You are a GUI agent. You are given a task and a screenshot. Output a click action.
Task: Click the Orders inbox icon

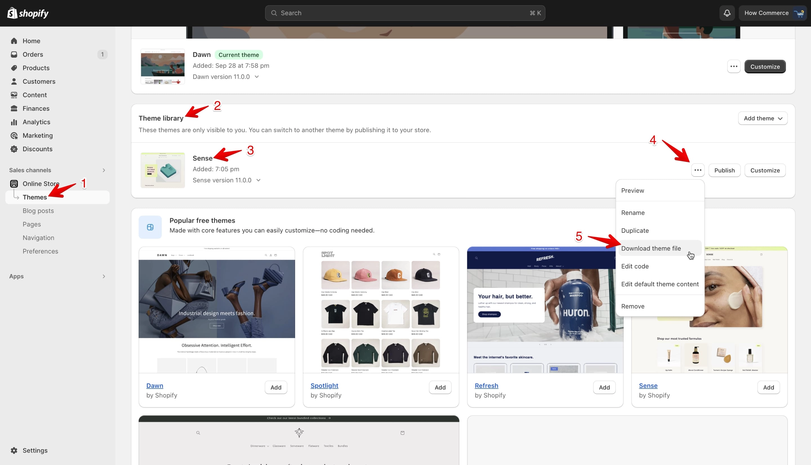click(14, 54)
